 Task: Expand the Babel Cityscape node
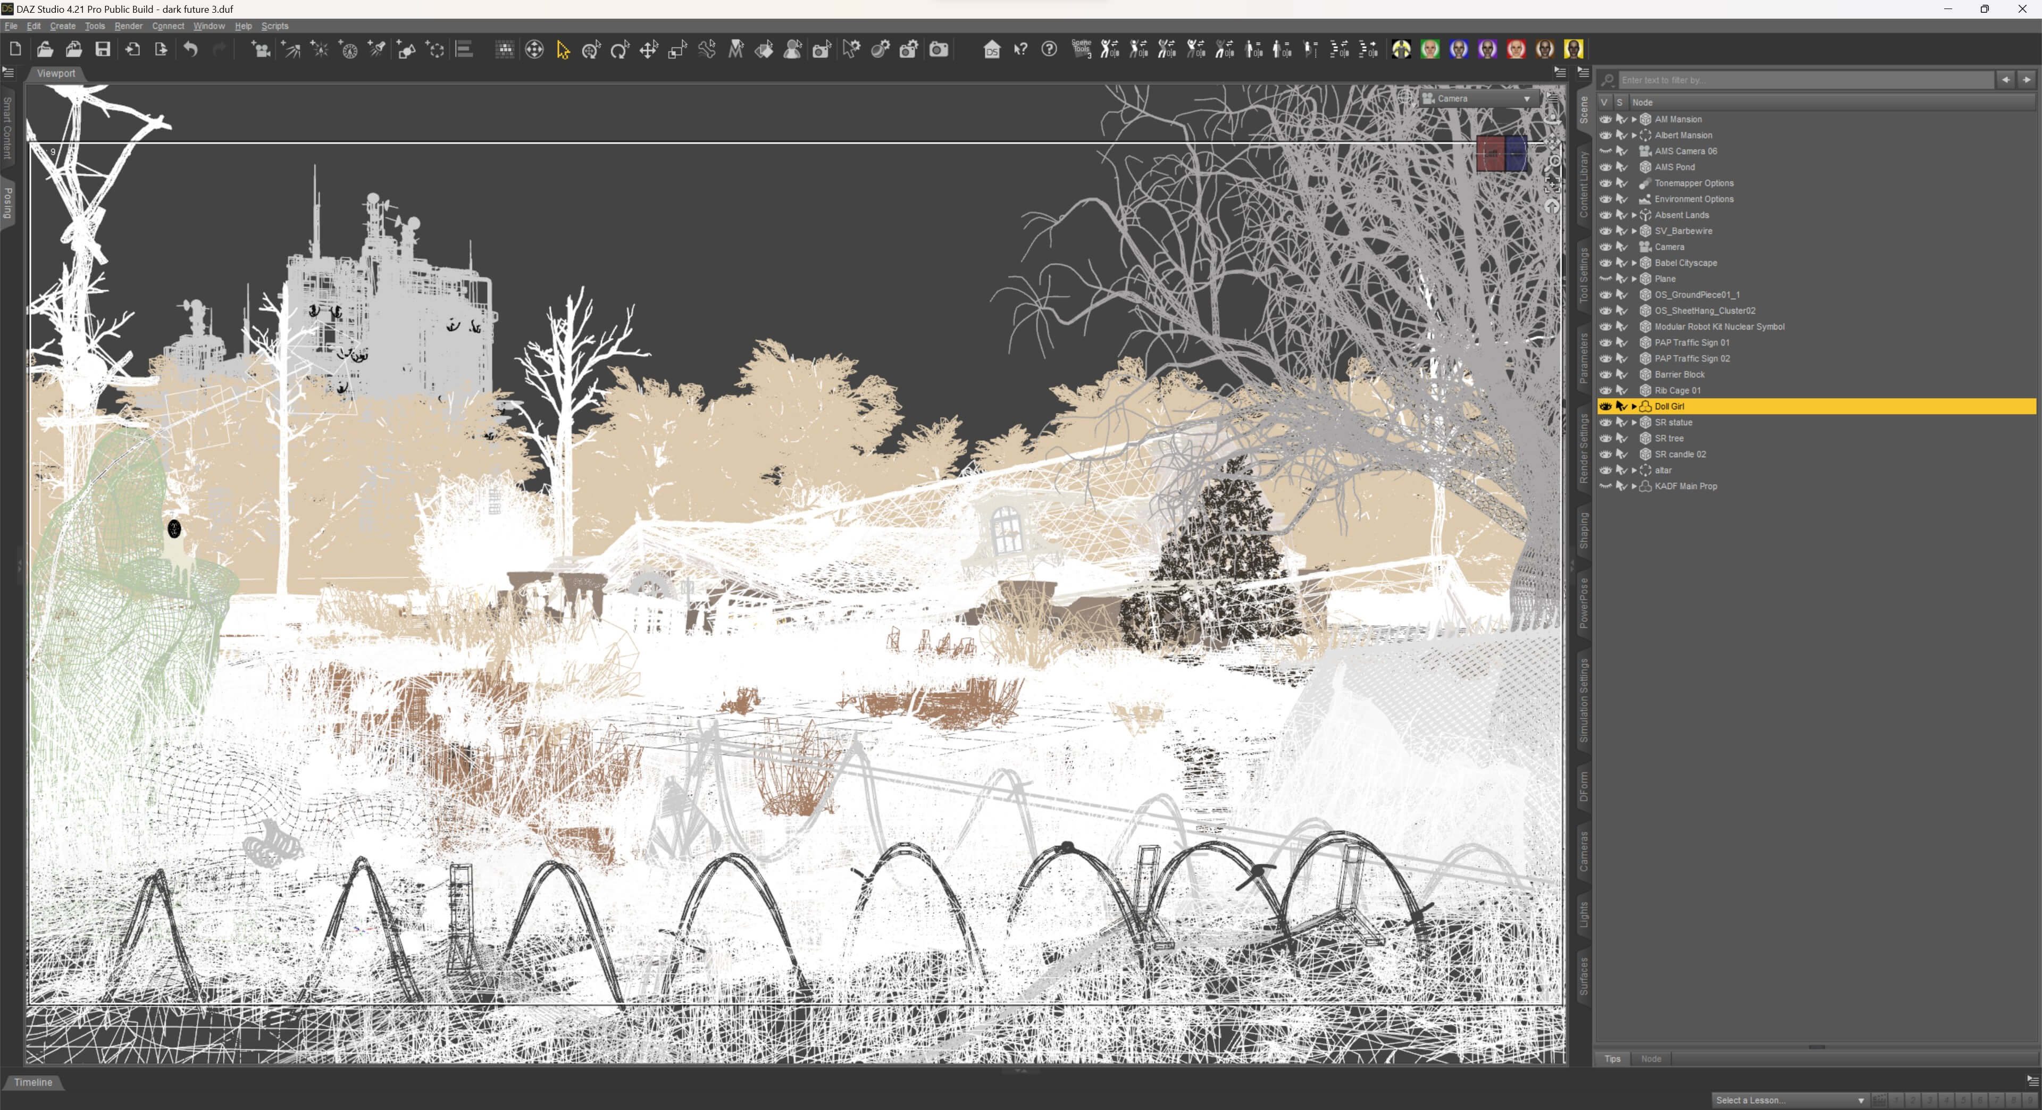[x=1634, y=263]
